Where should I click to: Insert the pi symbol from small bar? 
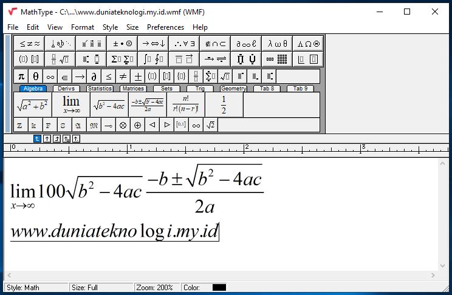point(21,76)
